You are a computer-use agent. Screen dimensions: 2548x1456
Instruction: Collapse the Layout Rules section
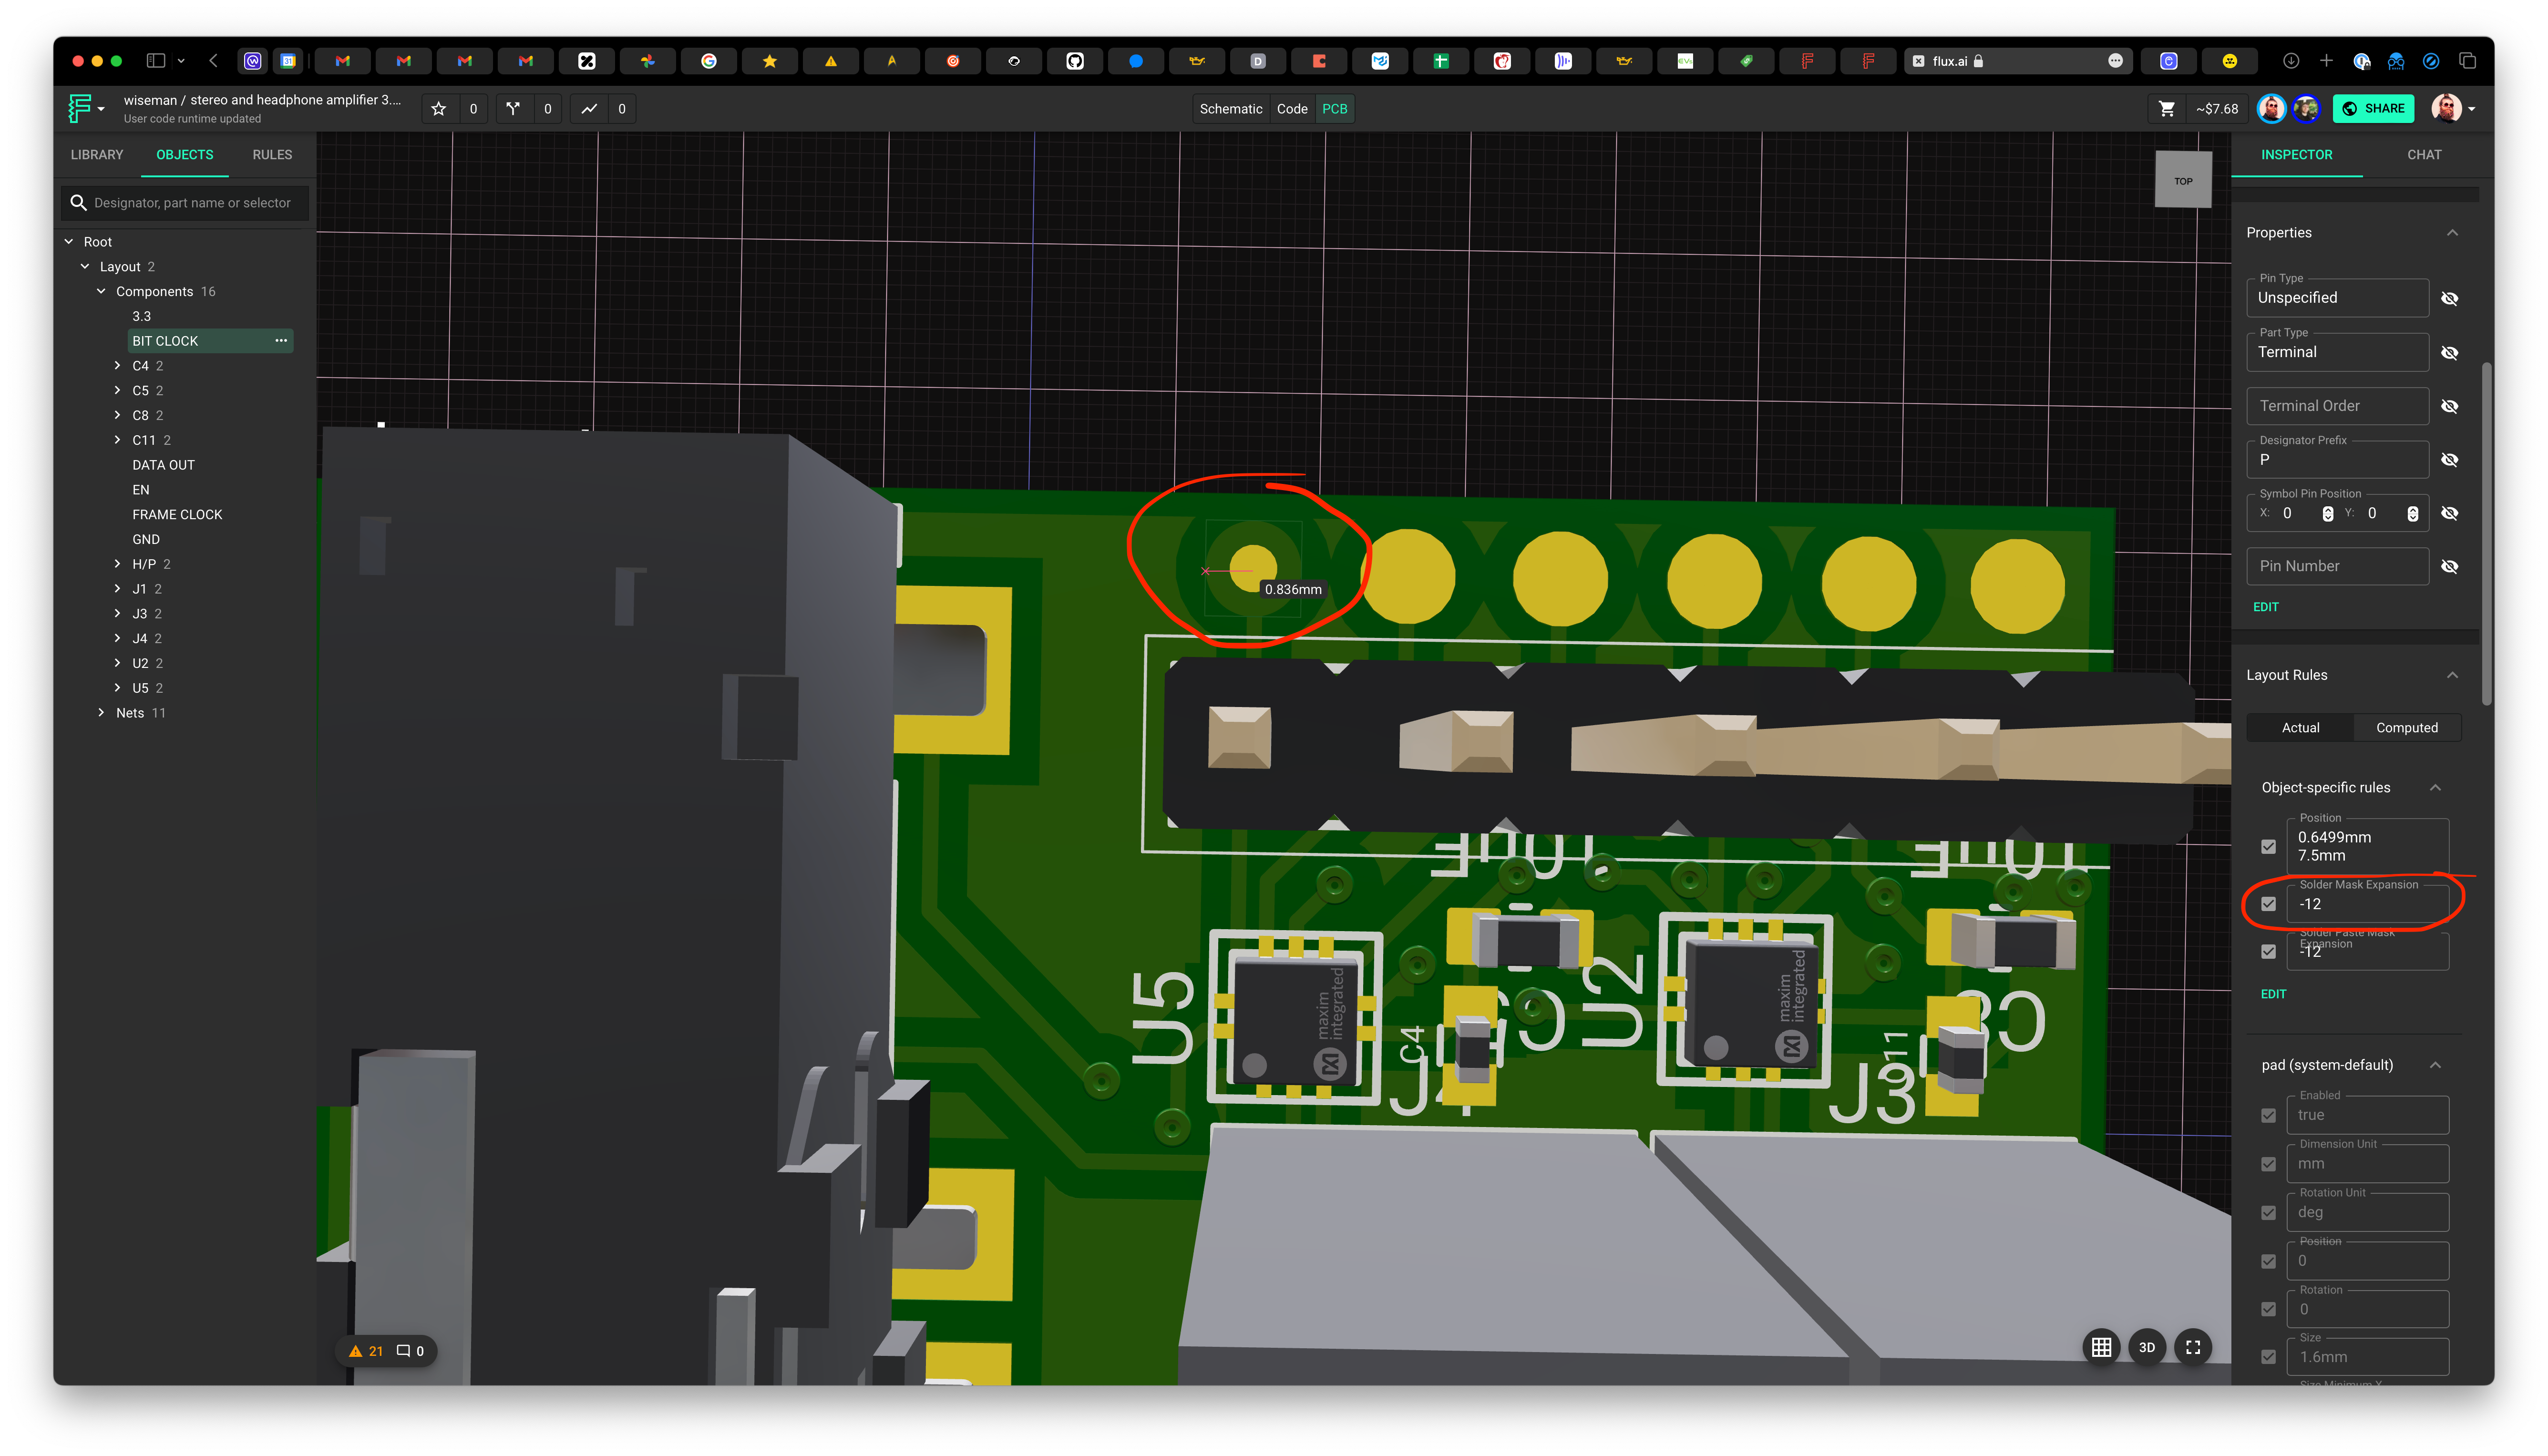[x=2451, y=675]
